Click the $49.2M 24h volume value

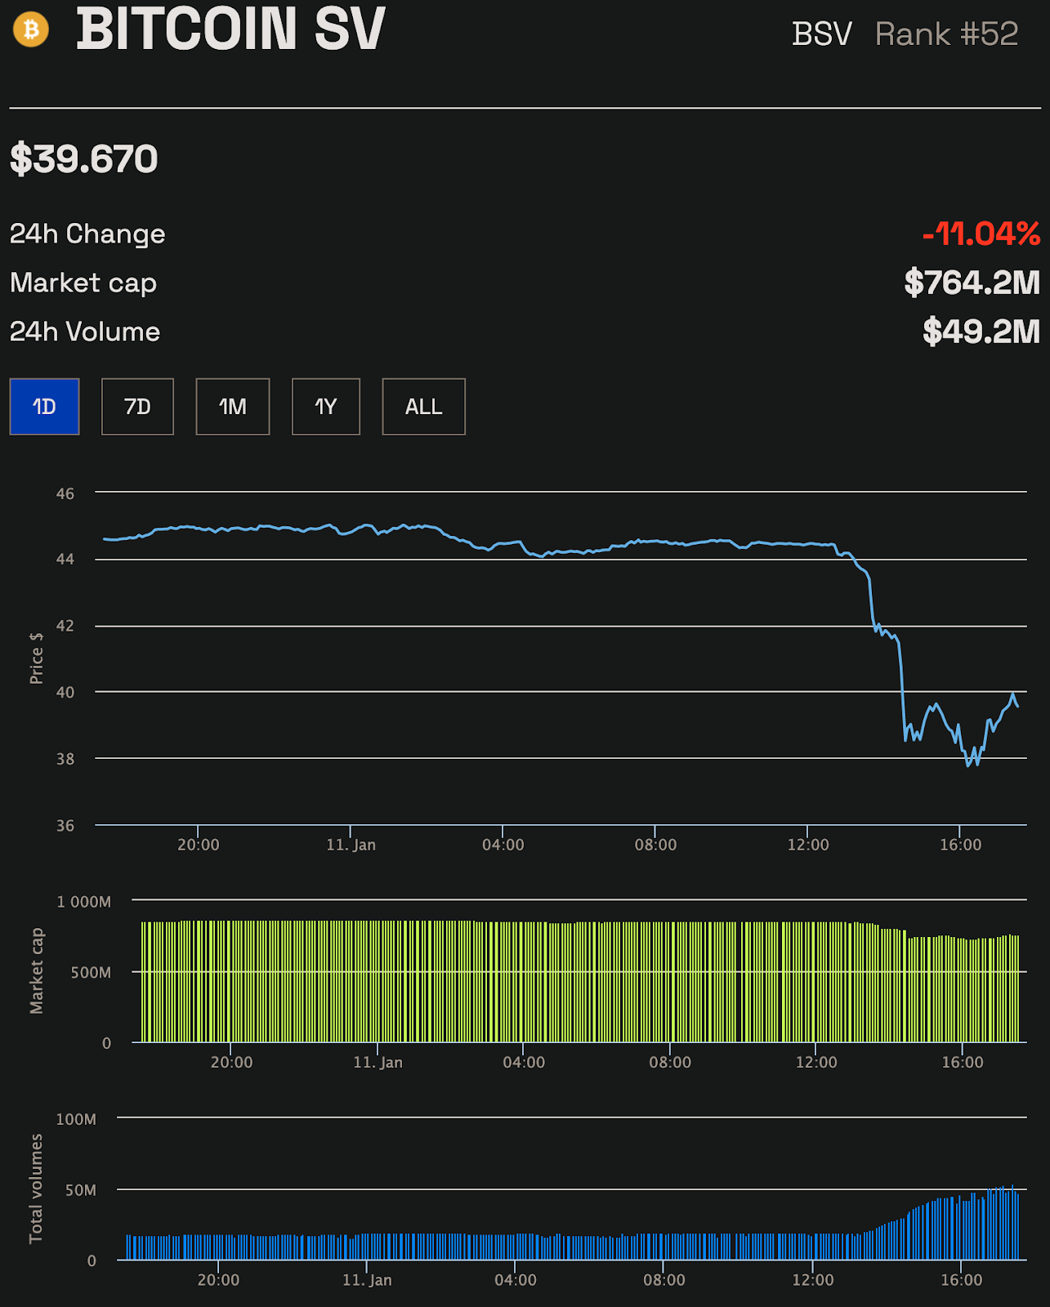point(981,332)
